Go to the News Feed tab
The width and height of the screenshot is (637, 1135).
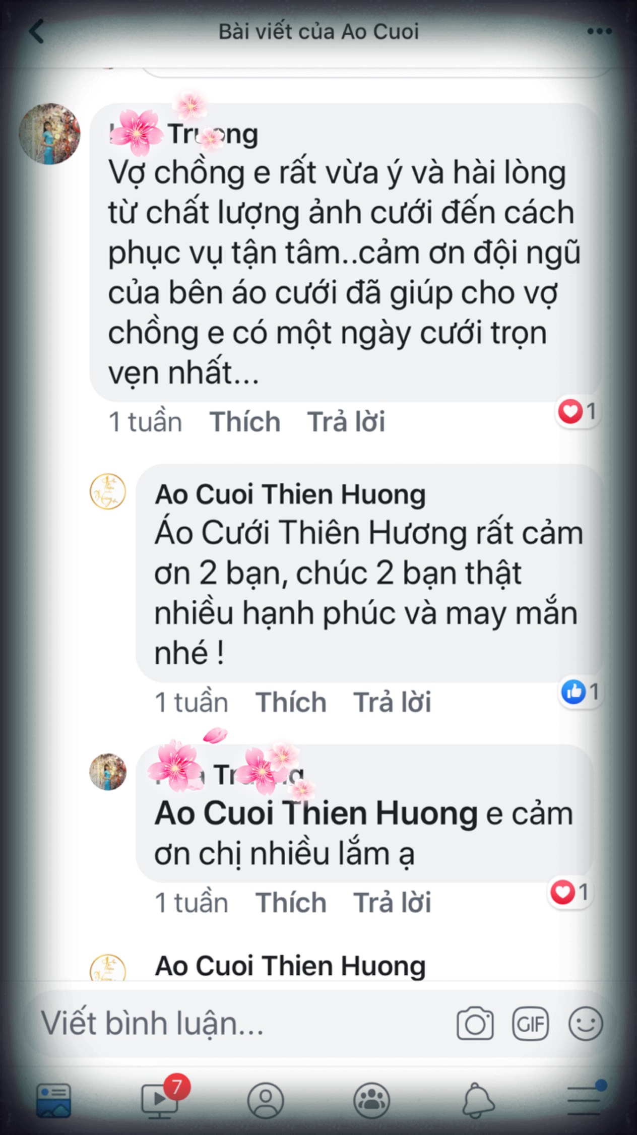click(x=53, y=1100)
